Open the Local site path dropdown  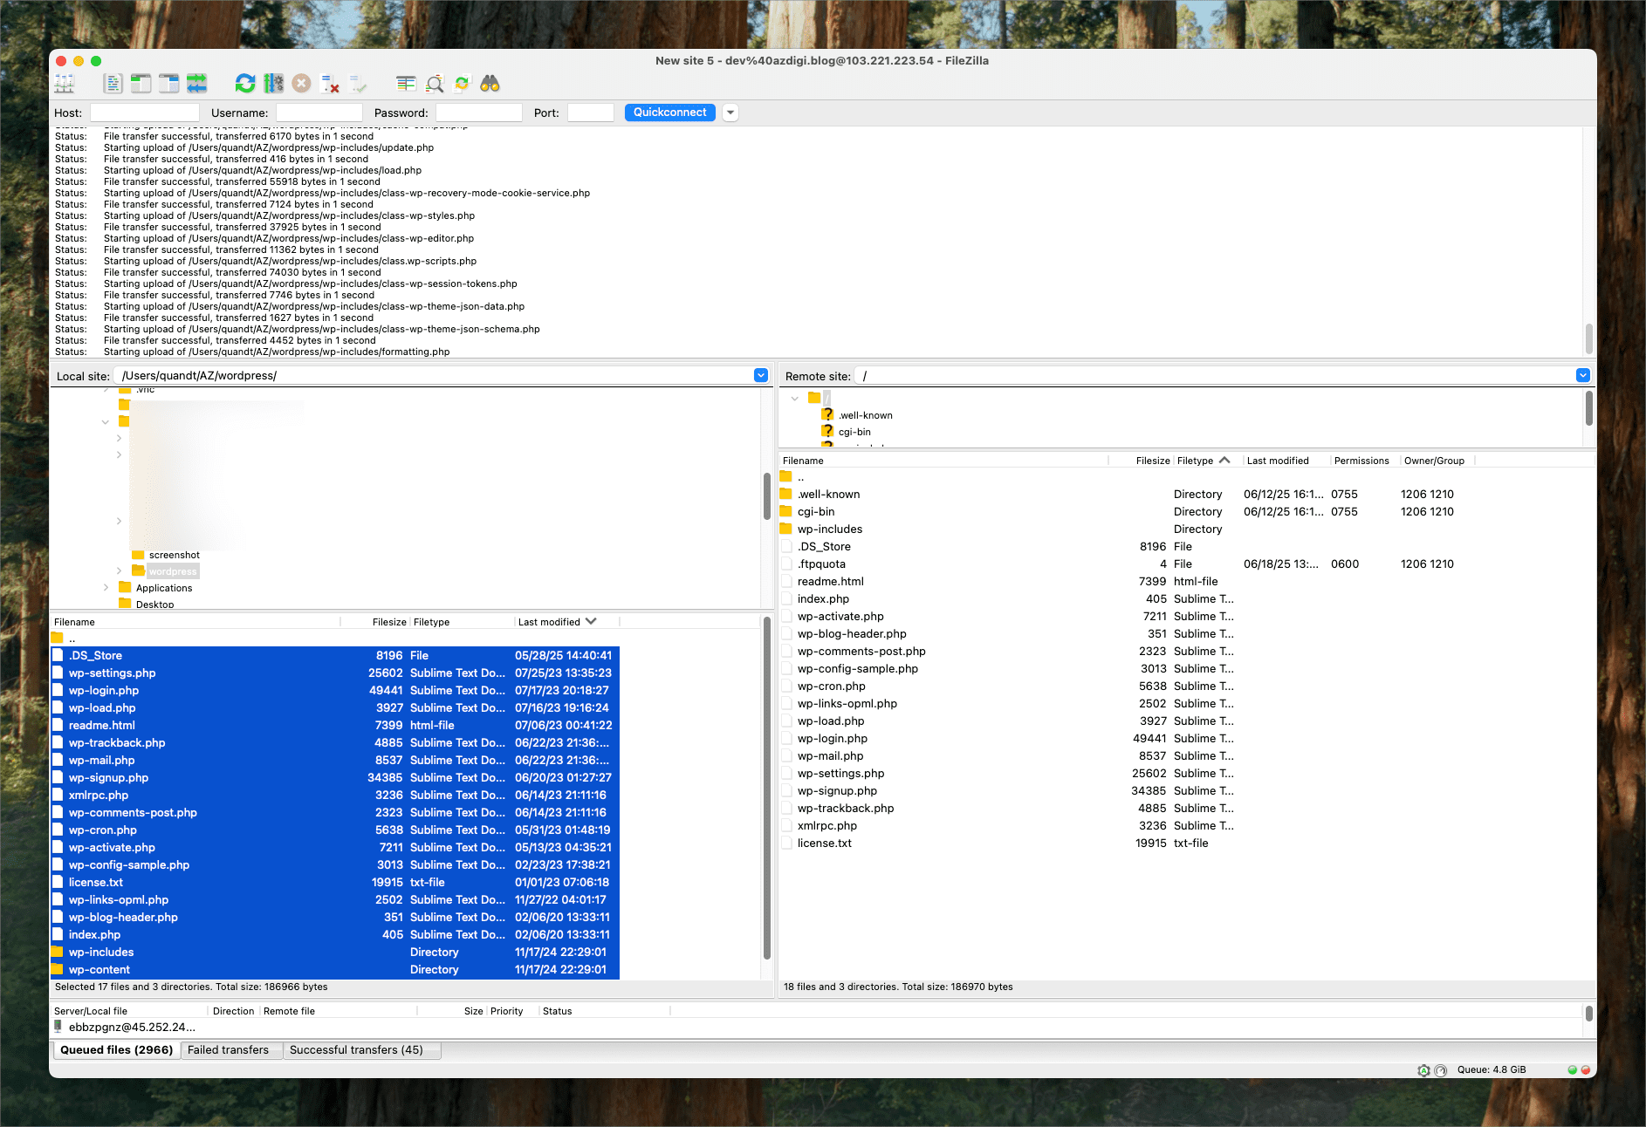point(760,375)
